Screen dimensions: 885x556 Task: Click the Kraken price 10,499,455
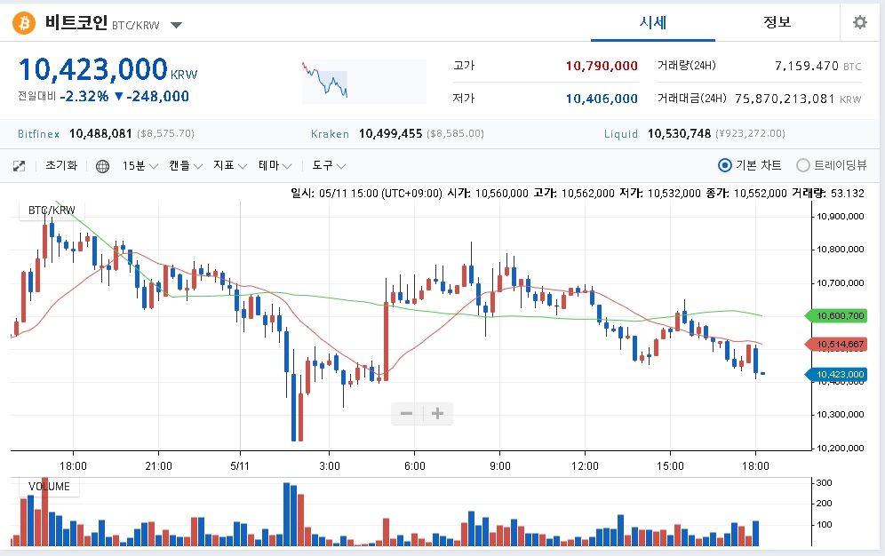click(391, 133)
